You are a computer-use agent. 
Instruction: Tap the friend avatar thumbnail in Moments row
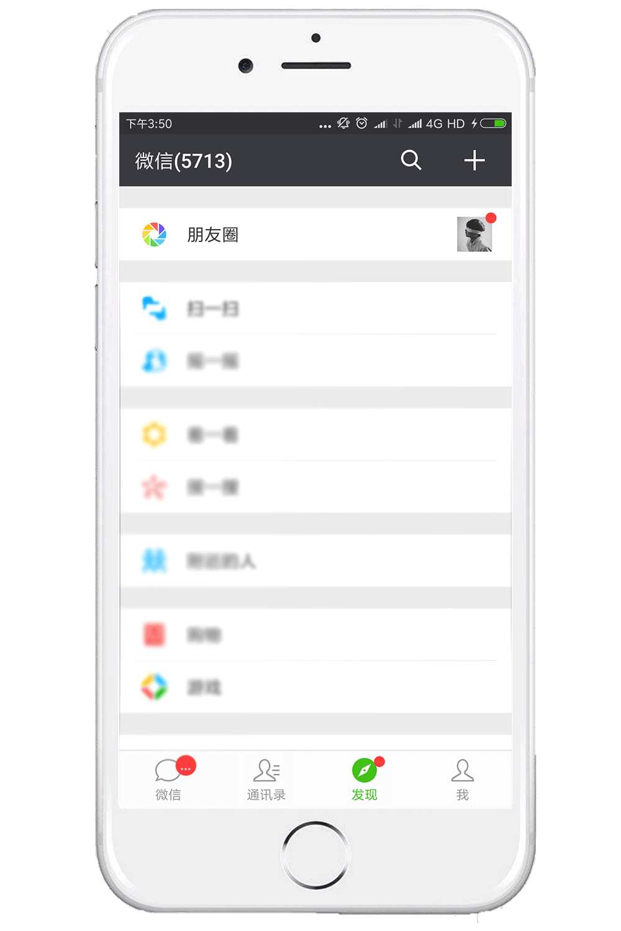474,234
